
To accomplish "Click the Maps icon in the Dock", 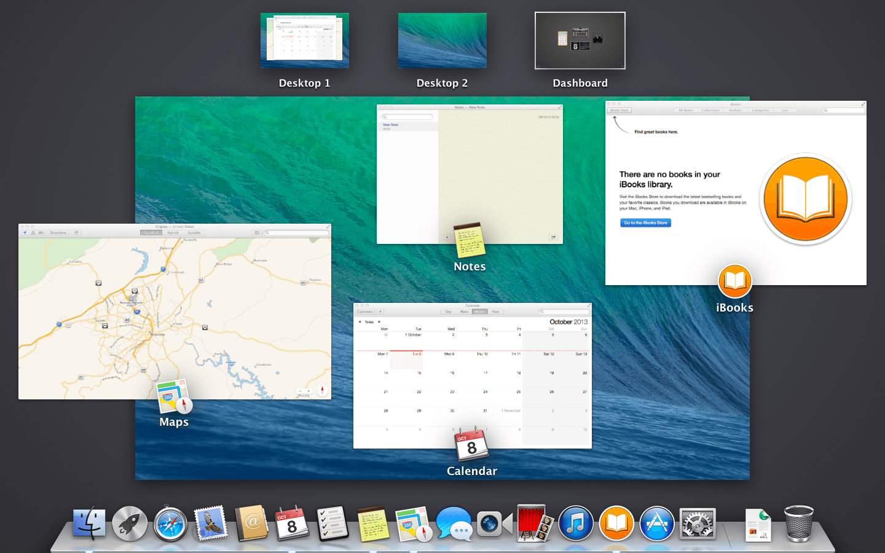I will 414,524.
